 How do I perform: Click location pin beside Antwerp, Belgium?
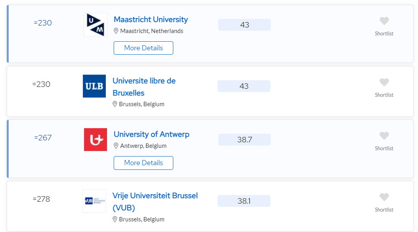point(116,146)
